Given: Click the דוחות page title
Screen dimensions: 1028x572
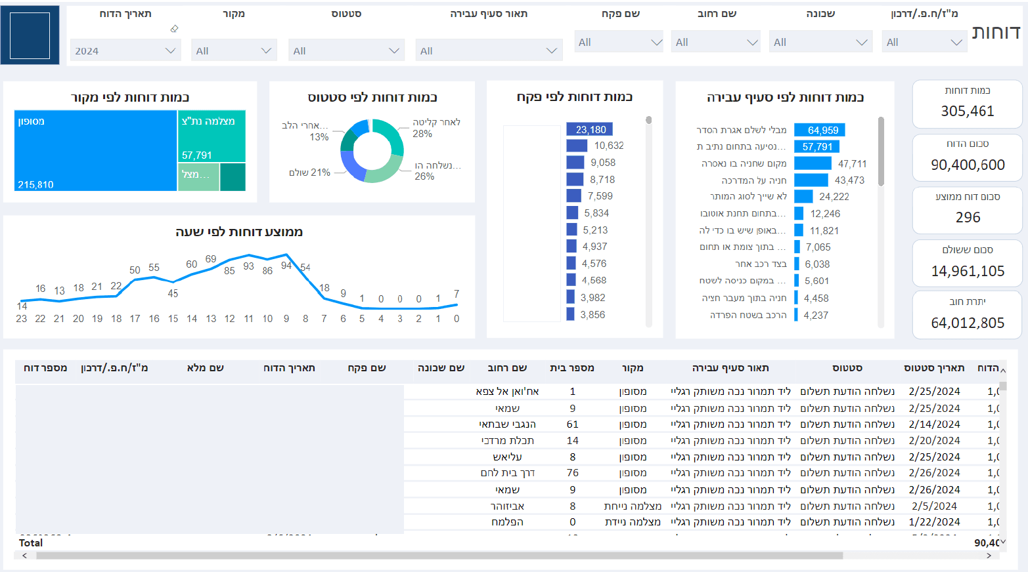Looking at the screenshot, I should (996, 32).
